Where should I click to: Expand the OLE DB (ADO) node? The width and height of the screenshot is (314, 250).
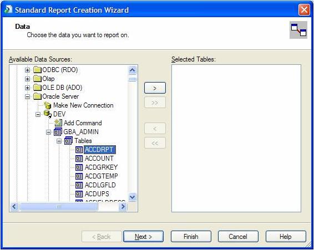tap(27, 88)
